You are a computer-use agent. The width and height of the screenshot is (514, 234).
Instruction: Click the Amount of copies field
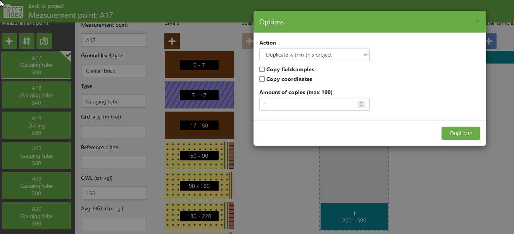click(x=314, y=104)
